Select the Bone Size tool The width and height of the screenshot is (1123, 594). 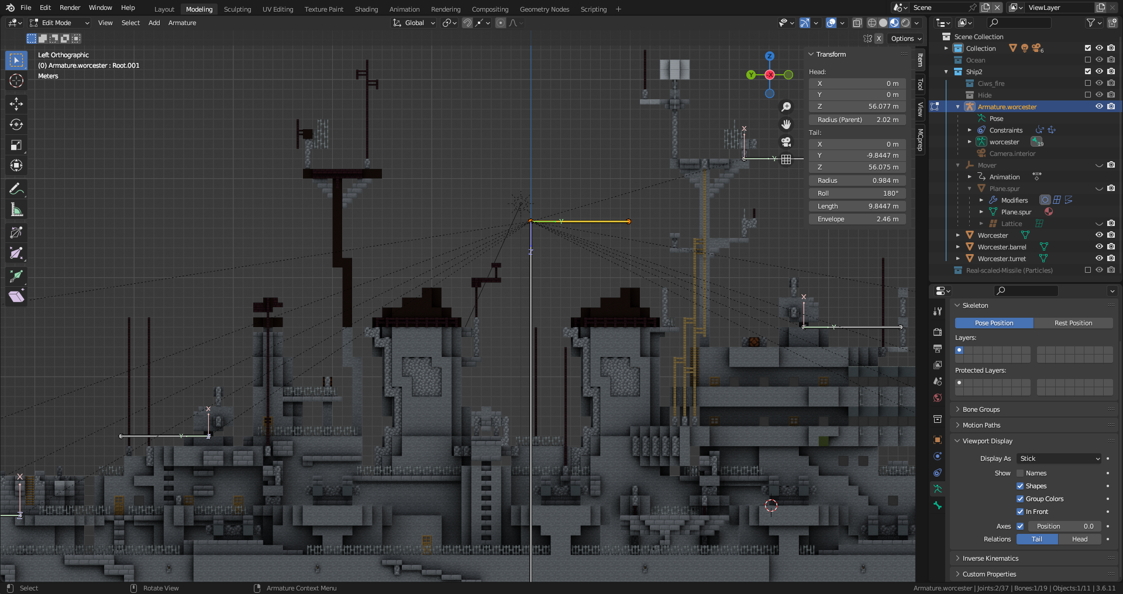[16, 253]
